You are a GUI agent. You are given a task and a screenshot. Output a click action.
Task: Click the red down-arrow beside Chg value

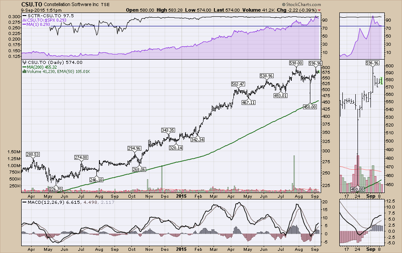click(x=319, y=10)
